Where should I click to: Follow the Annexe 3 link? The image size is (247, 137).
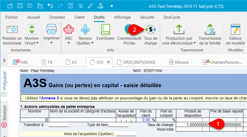[x=50, y=98]
